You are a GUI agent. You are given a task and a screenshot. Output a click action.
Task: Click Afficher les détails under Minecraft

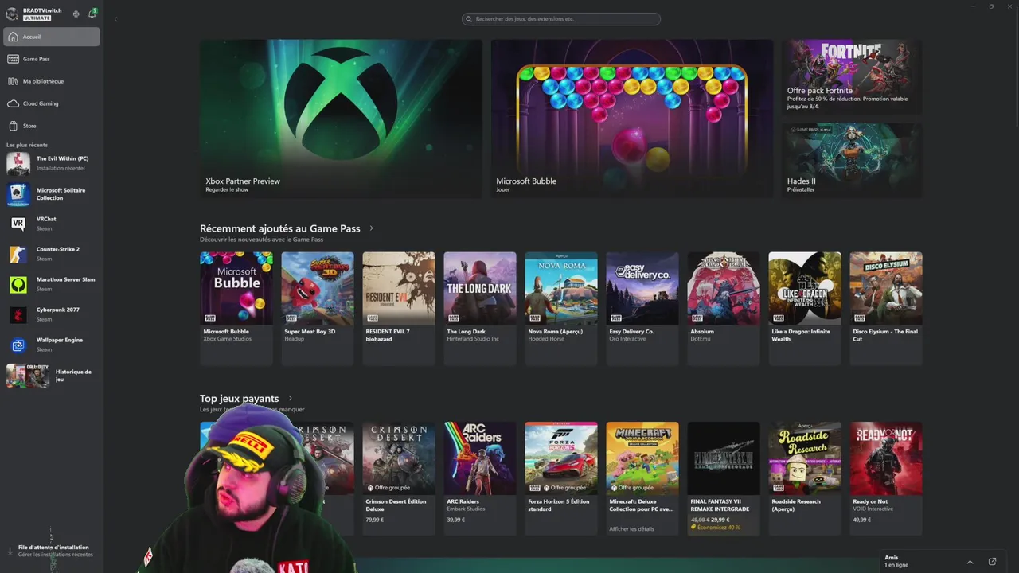[632, 529]
